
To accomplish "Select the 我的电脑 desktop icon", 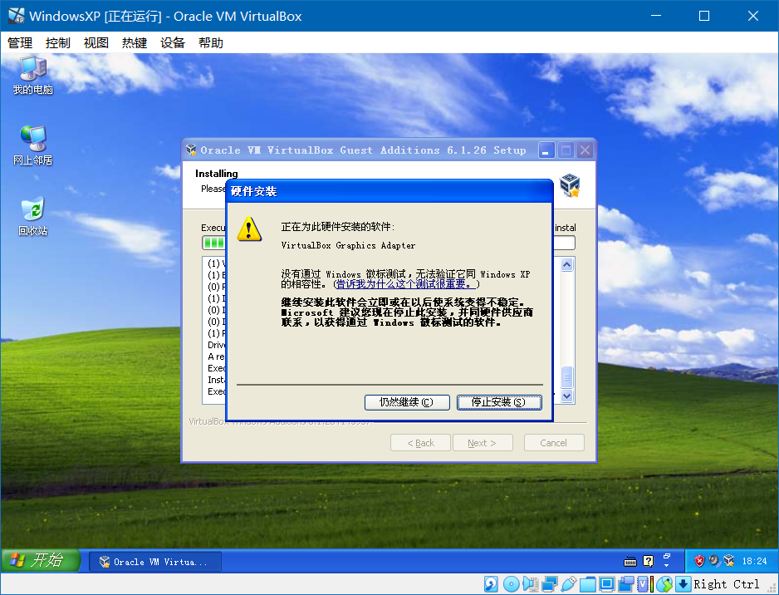I will click(32, 76).
